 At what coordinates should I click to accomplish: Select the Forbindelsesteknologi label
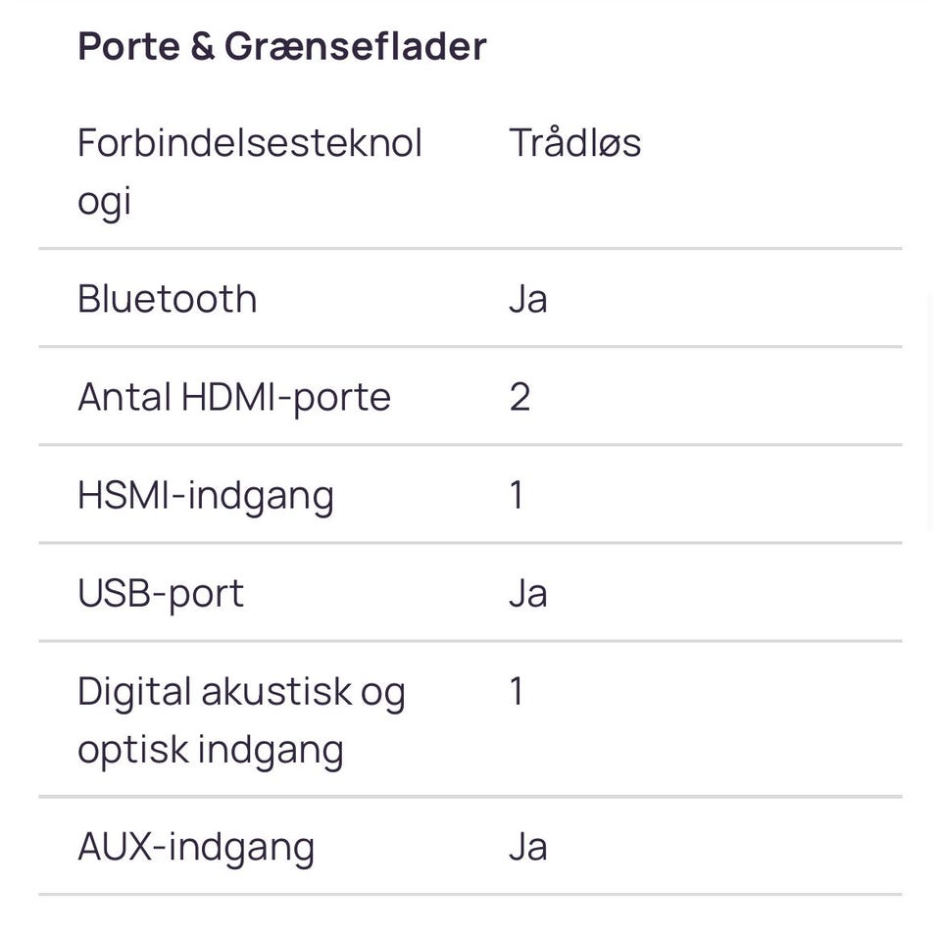tap(249, 172)
